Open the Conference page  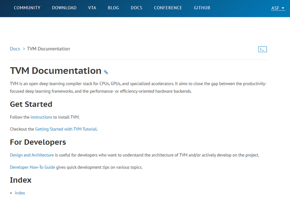(x=168, y=8)
